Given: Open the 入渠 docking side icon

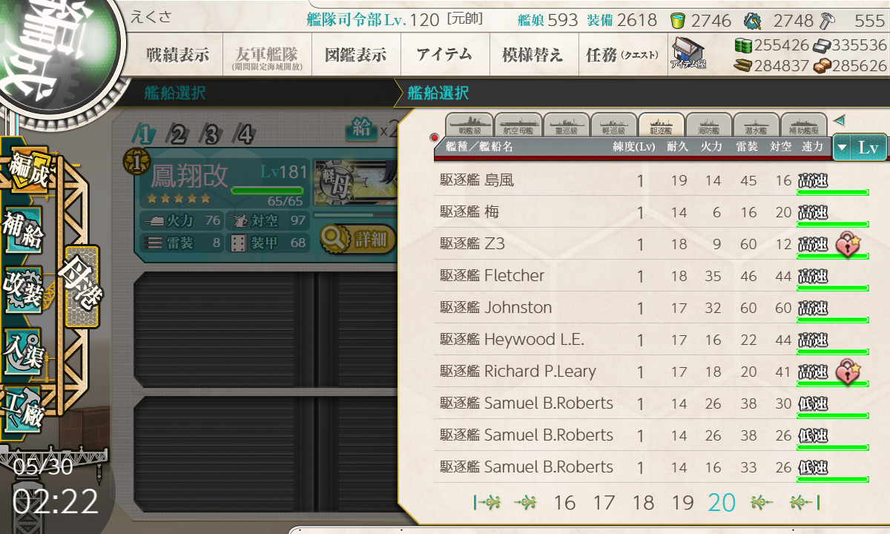Looking at the screenshot, I should [22, 350].
